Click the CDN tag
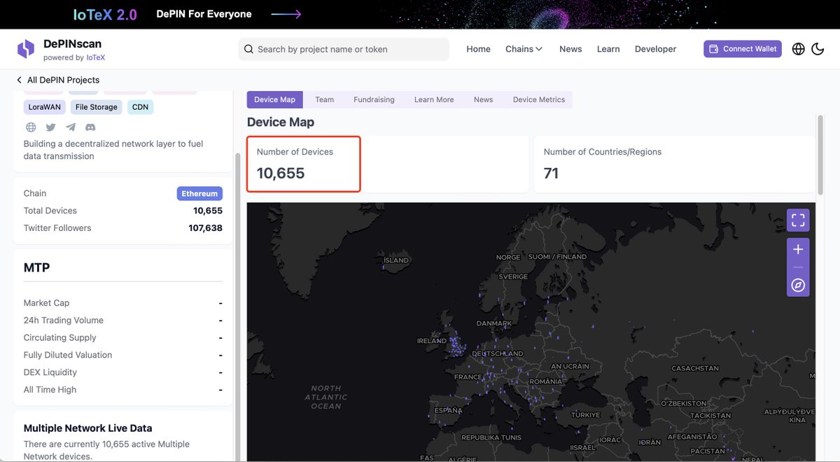This screenshot has width=840, height=462. click(x=140, y=107)
